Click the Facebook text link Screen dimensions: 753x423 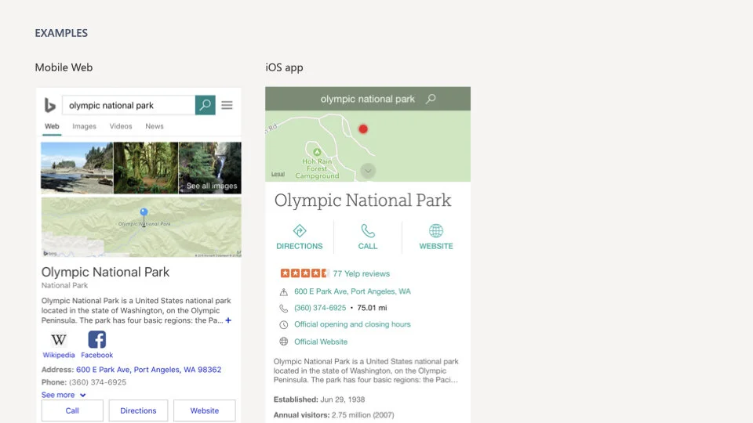point(97,355)
